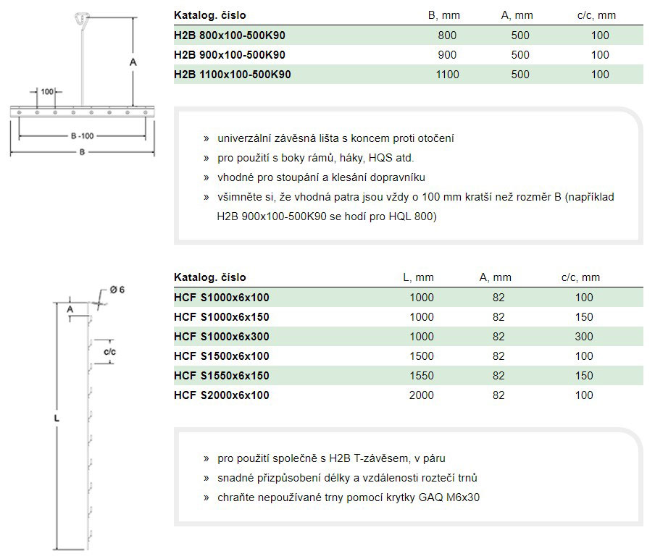Click the 'B -100' dimension label in diagram
This screenshot has height=559, width=655.
coord(83,136)
